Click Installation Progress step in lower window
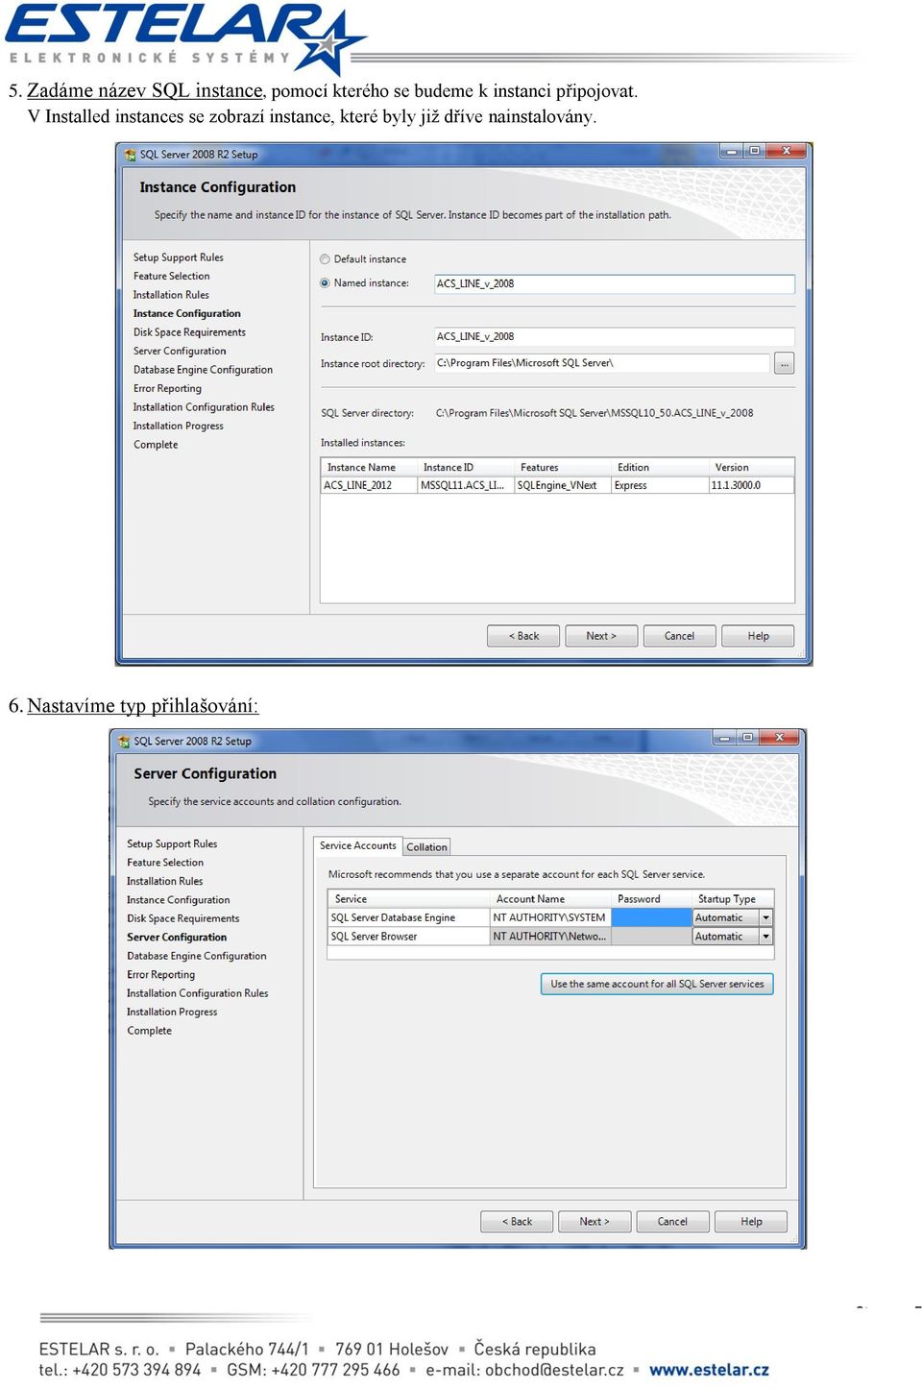This screenshot has width=922, height=1391. (x=172, y=1013)
